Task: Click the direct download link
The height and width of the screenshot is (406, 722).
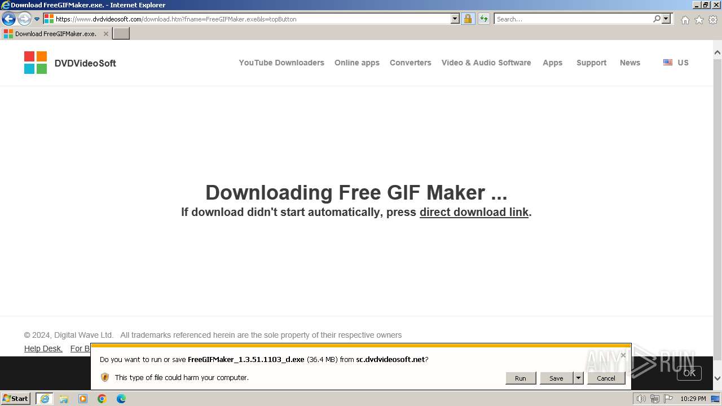Action: tap(474, 212)
